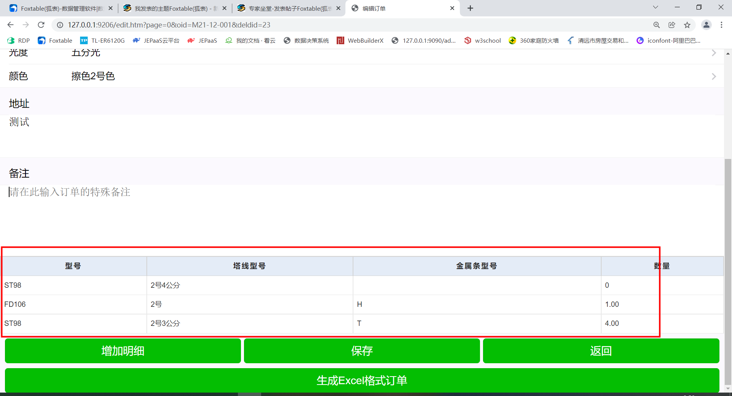This screenshot has width=732, height=396.
Task: Bookmark this page with the star
Action: tap(687, 25)
